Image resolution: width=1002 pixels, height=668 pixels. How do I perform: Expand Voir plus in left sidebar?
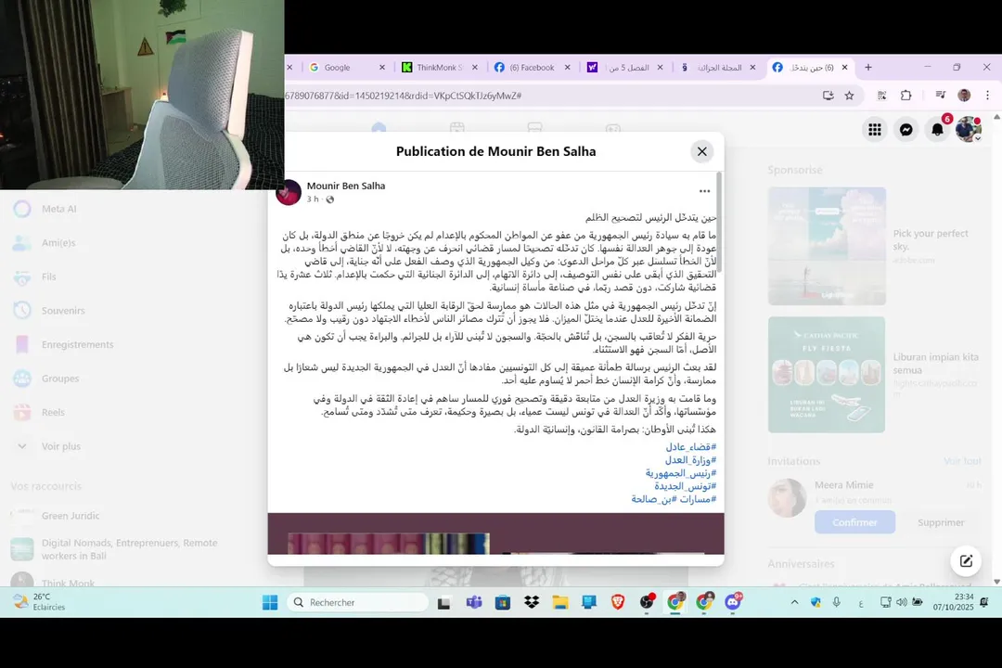tap(60, 446)
